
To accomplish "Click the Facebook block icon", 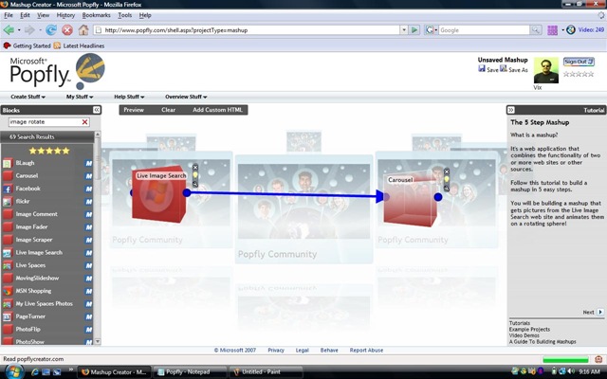I will point(7,189).
